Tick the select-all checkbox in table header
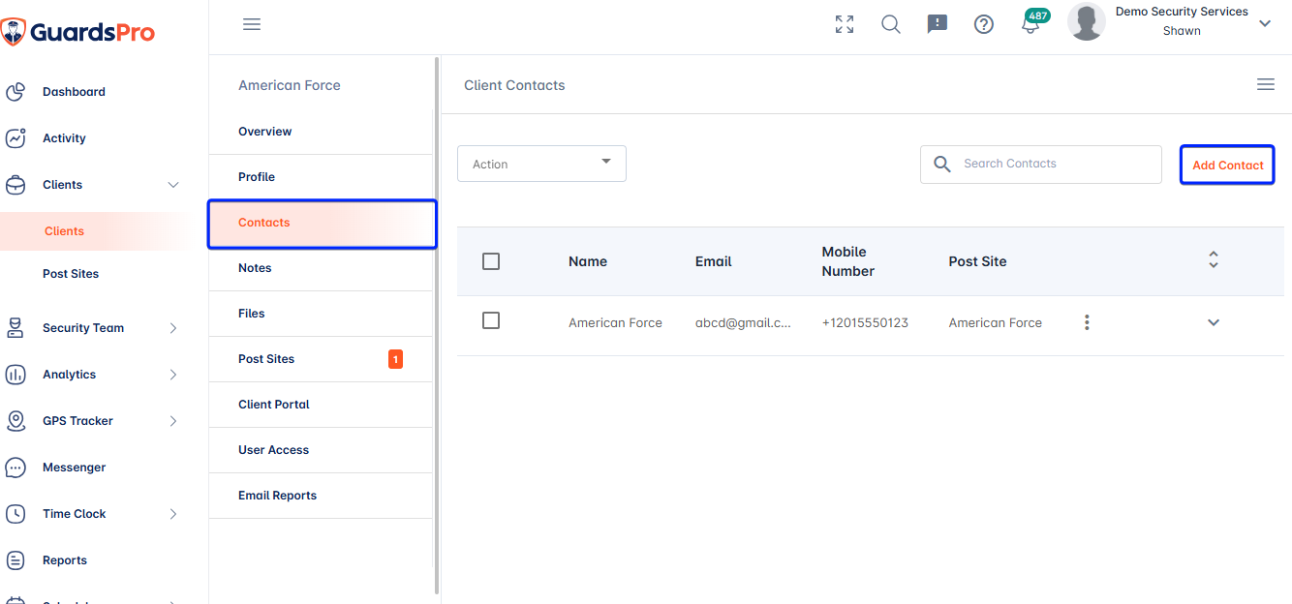The width and height of the screenshot is (1292, 604). tap(491, 261)
